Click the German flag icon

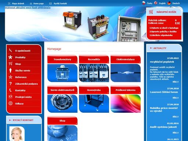point(169,3)
